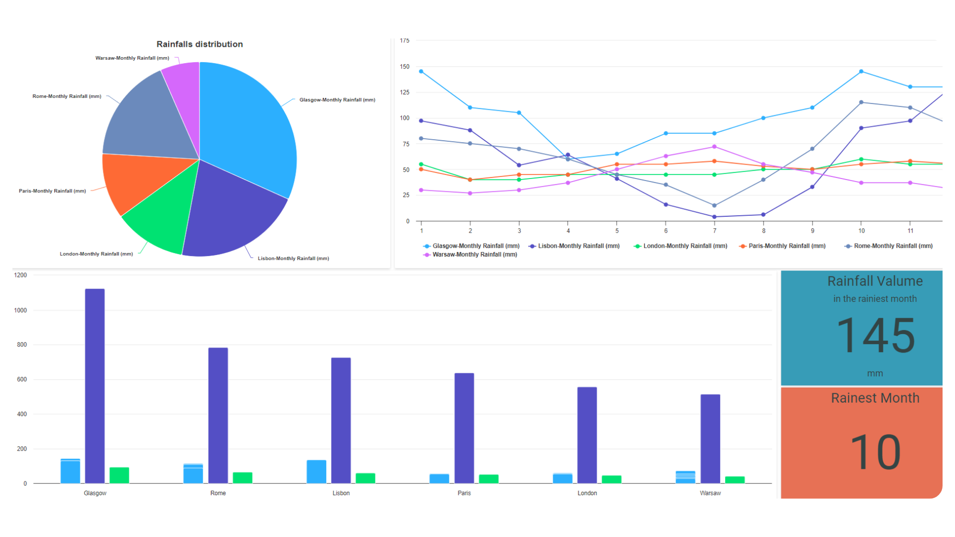955x537 pixels.
Task: Click the tall purple Glasgow bar
Action: pos(95,386)
